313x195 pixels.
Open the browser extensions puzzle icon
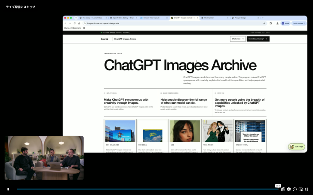coord(271,23)
